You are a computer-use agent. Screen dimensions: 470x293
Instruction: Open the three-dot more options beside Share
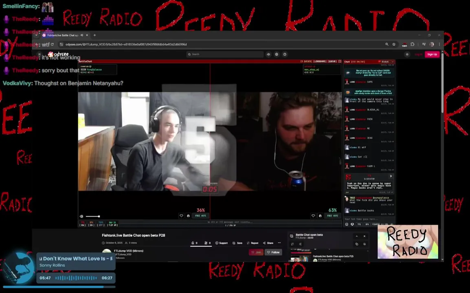(x=279, y=243)
